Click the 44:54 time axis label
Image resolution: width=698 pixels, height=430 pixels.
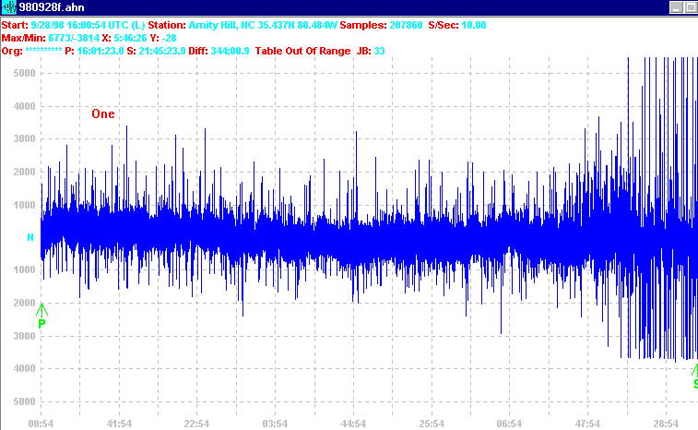353,424
